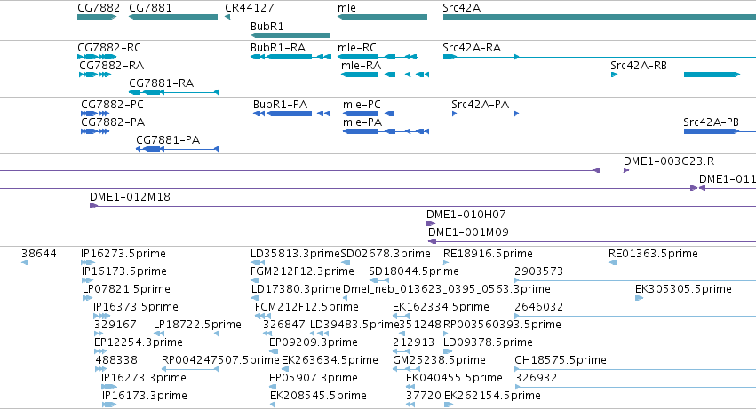Click transcript mle-RA
This screenshot has height=409, width=756.
point(385,75)
